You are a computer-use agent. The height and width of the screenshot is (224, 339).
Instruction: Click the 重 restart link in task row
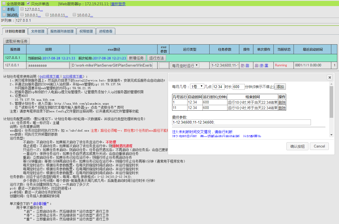click(x=266, y=65)
